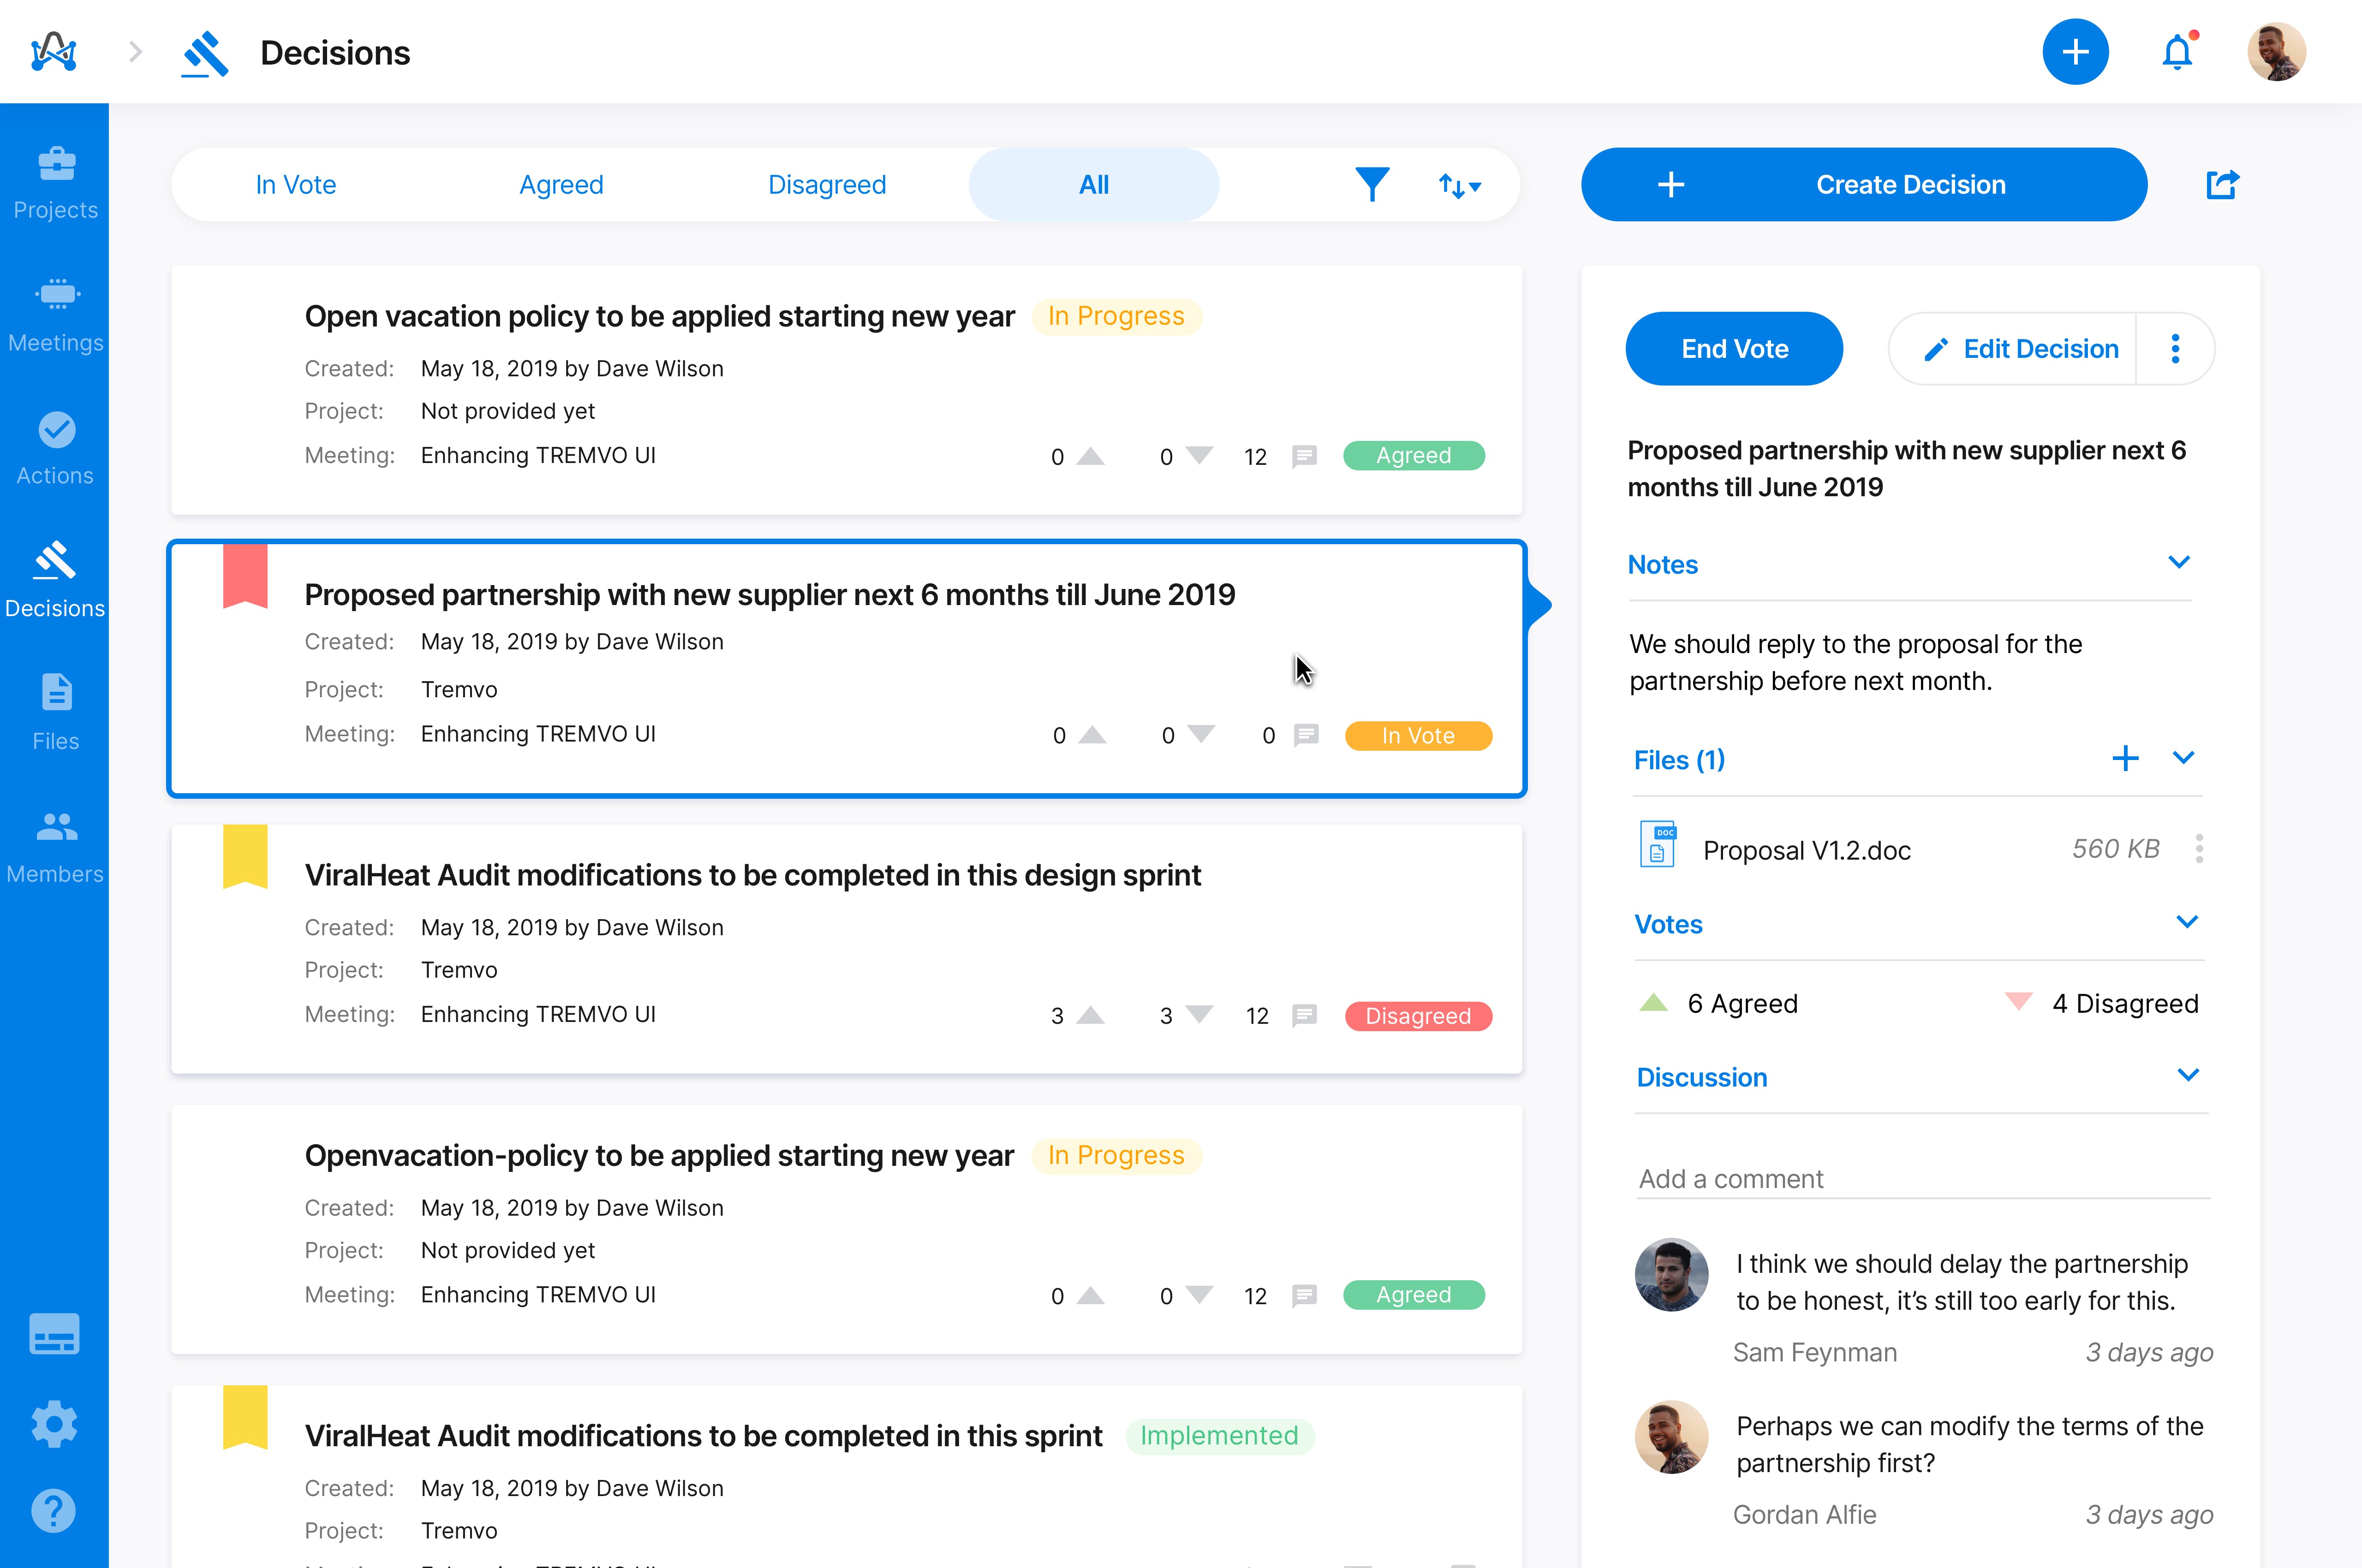Switch to the Disagreed tab
This screenshot has width=2362, height=1568.
pos(826,184)
